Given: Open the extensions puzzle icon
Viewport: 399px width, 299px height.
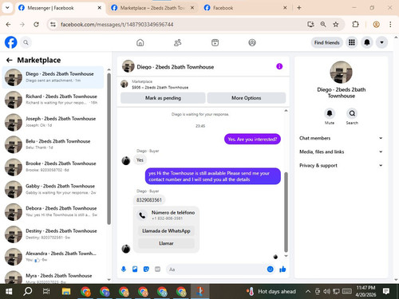Looking at the screenshot, I should 355,25.
